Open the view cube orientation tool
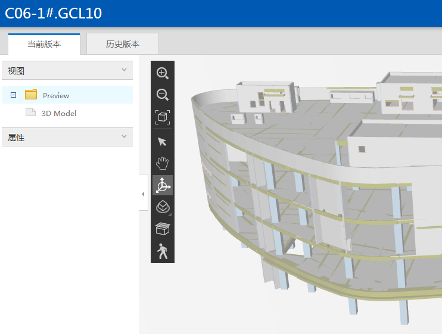 [162, 207]
